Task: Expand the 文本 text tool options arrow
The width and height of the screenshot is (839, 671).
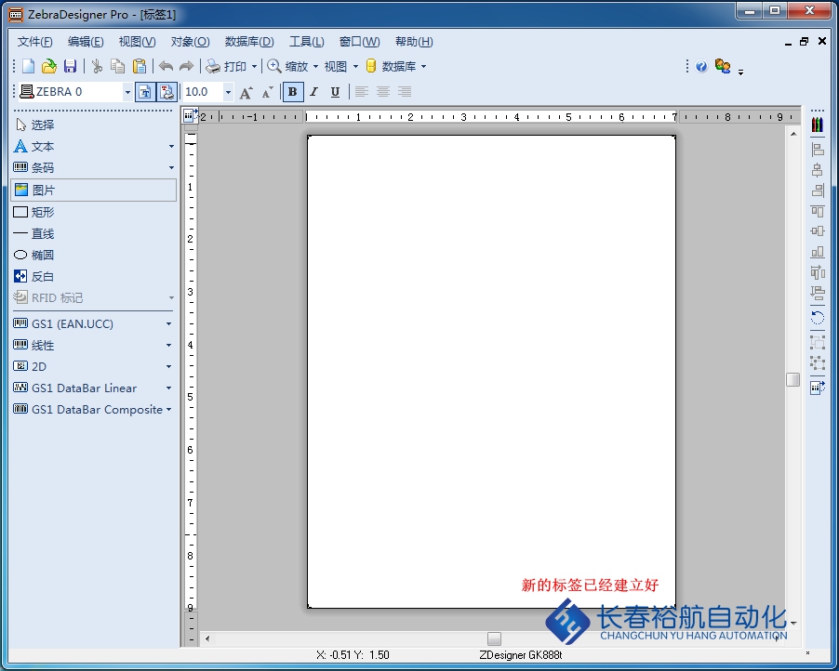Action: (x=171, y=147)
